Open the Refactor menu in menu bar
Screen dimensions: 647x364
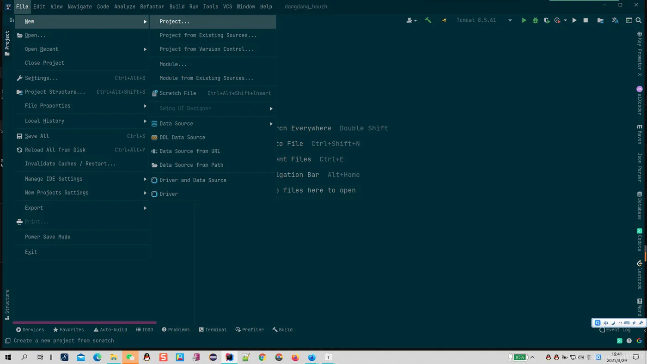[x=152, y=6]
